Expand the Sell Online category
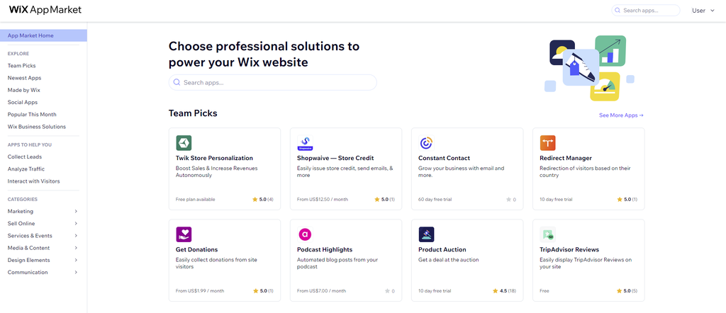 point(76,223)
